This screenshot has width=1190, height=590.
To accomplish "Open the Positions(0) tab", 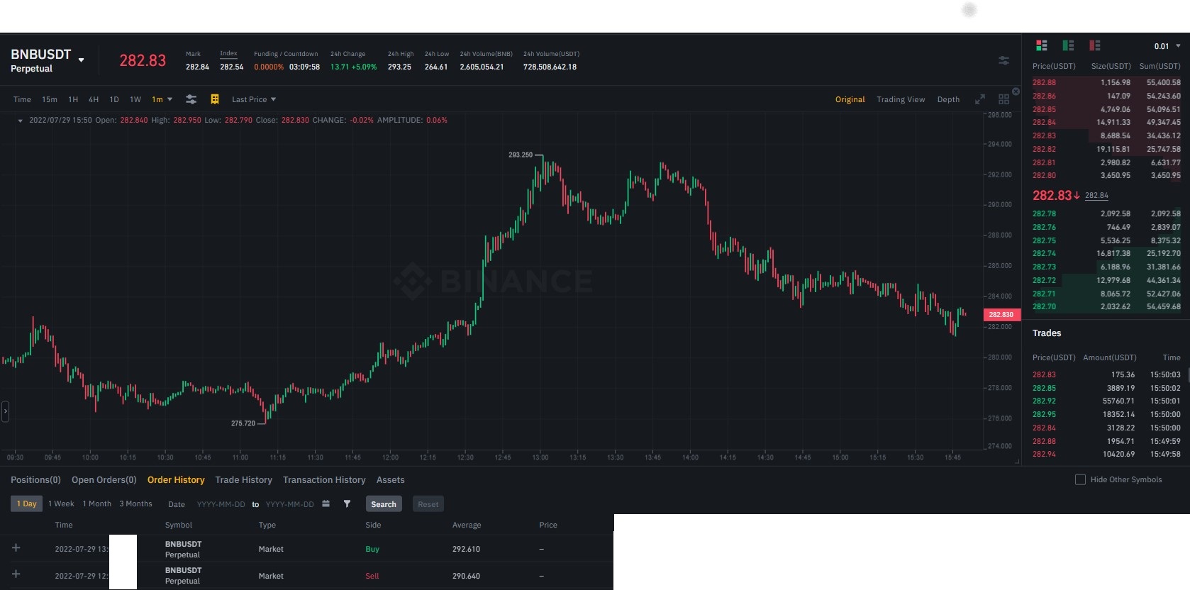I will coord(35,480).
